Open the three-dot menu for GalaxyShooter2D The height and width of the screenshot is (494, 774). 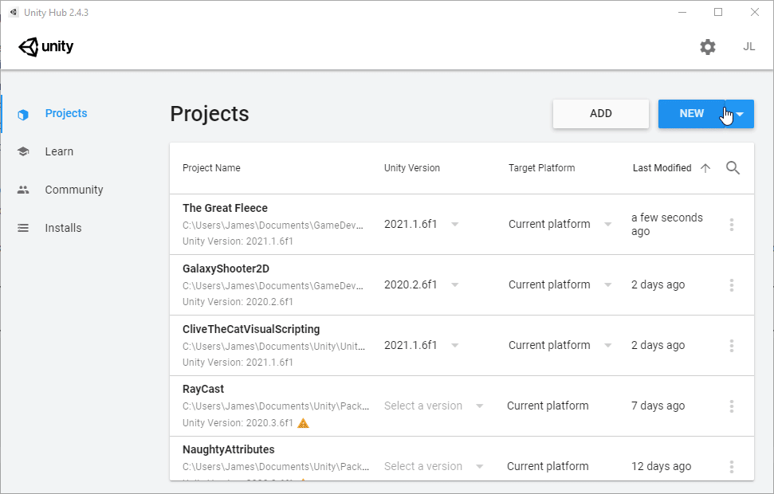pyautogui.click(x=731, y=285)
